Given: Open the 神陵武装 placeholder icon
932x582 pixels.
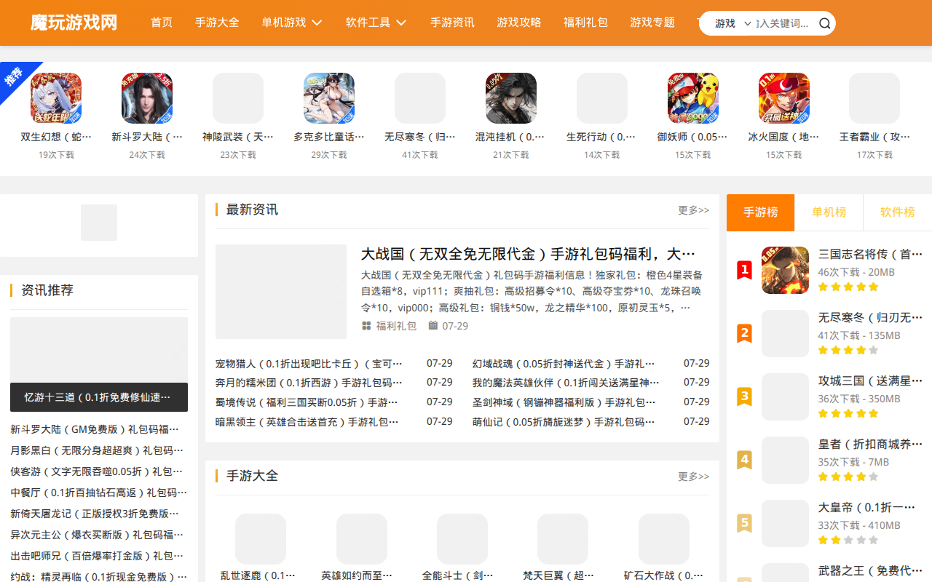Looking at the screenshot, I should coord(238,98).
